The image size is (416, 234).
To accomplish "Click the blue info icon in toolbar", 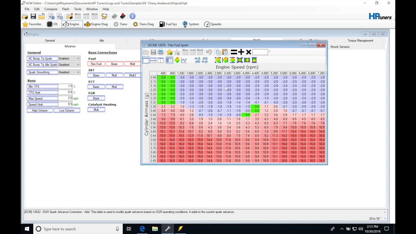I will click(132, 16).
